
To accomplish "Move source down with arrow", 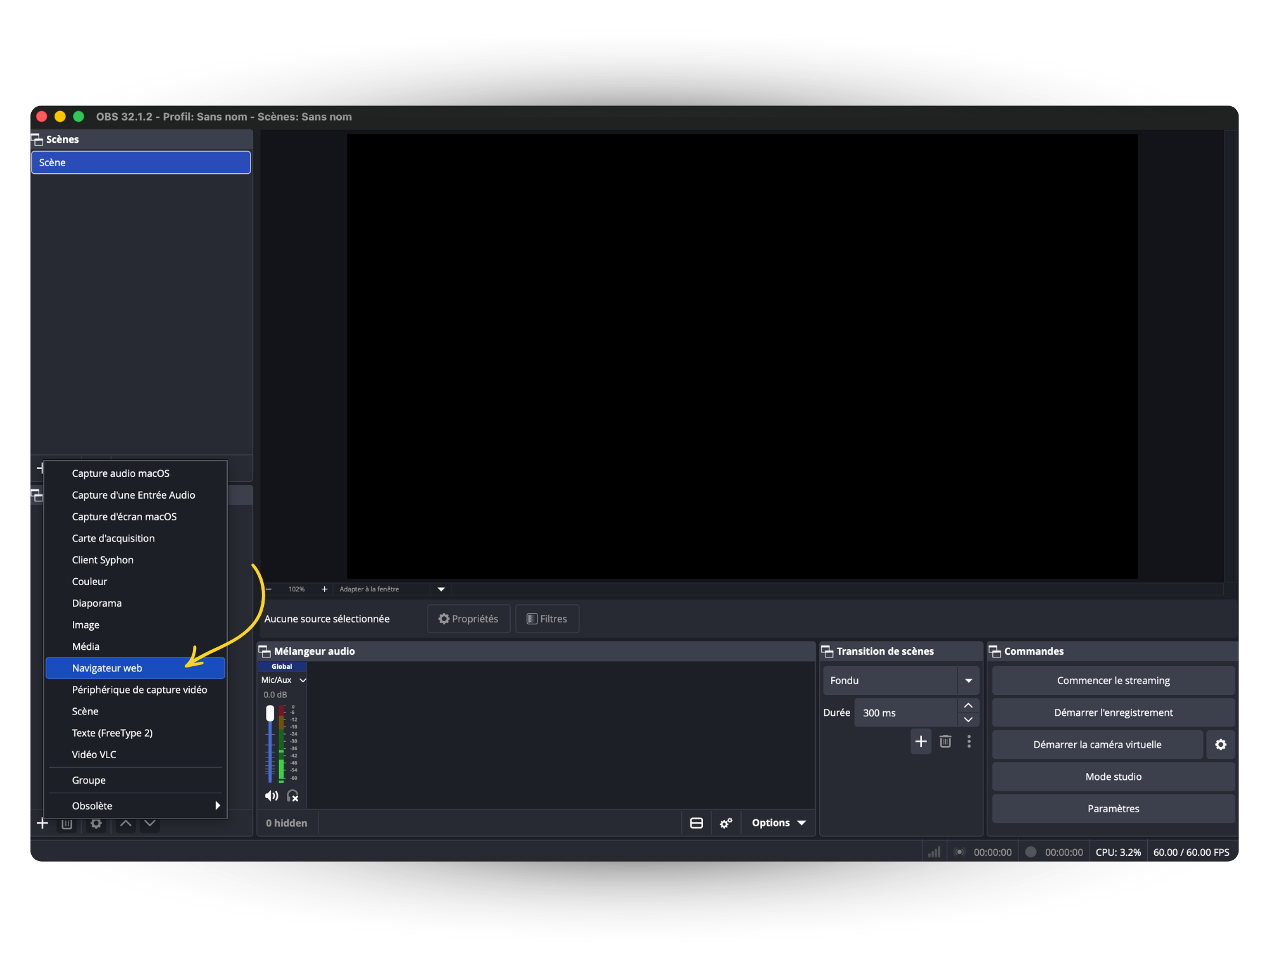I will click(x=150, y=824).
